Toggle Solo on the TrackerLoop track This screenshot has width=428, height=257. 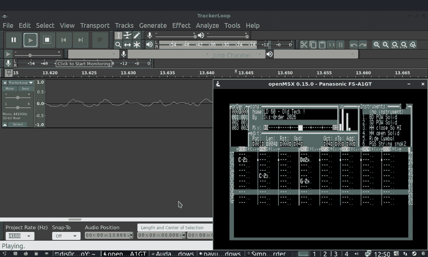click(x=25, y=89)
